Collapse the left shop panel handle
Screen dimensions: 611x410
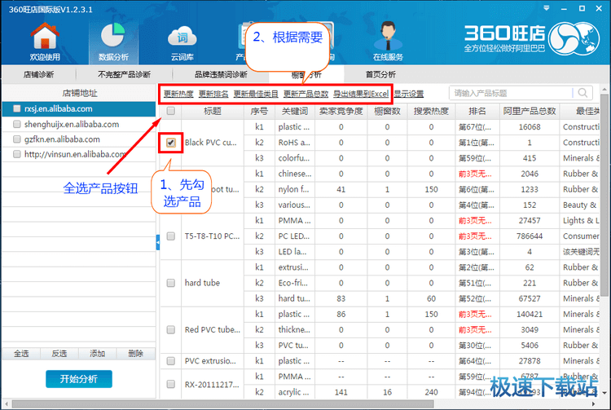[x=158, y=243]
